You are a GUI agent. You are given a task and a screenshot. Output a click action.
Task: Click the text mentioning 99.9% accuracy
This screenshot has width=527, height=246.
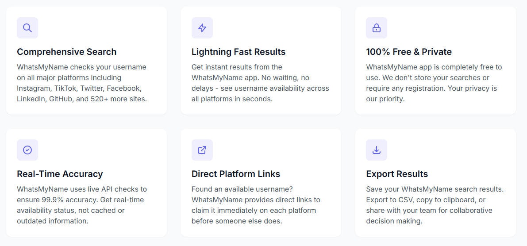(82, 205)
